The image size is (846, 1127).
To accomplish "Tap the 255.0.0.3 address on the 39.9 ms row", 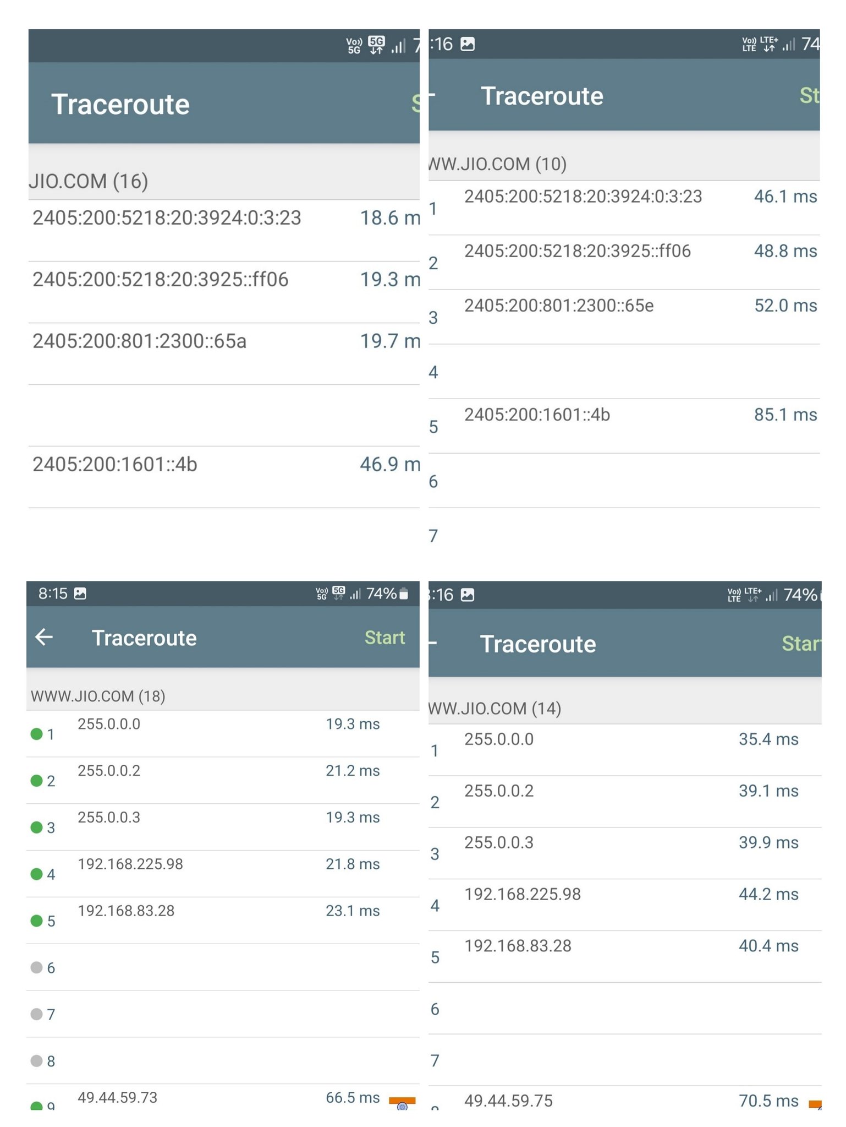I will point(499,843).
